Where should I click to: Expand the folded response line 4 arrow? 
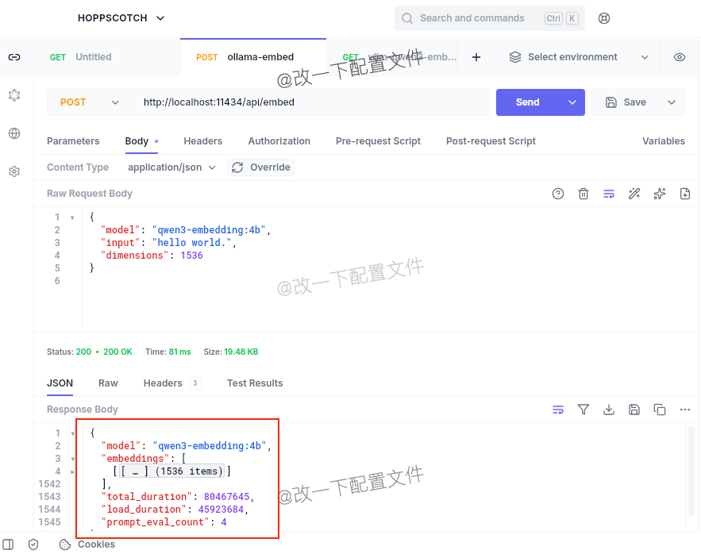tap(73, 471)
